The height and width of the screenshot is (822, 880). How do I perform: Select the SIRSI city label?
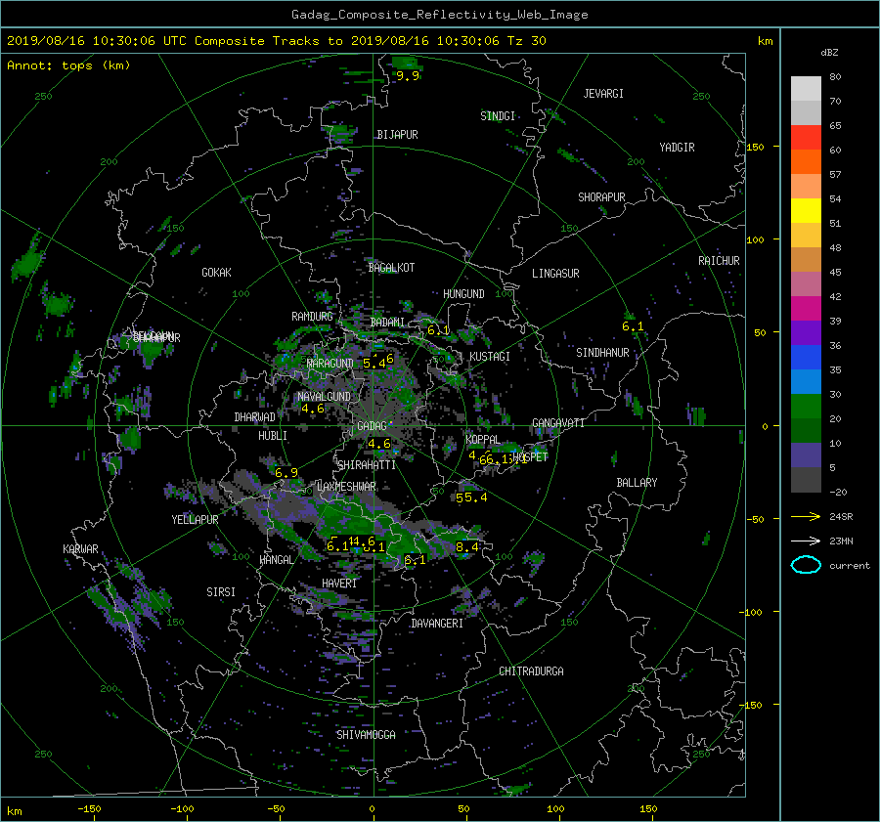click(x=221, y=592)
